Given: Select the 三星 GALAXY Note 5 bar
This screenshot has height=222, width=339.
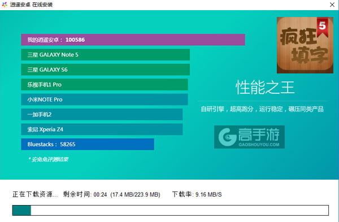Looking at the screenshot, I should tap(105, 55).
